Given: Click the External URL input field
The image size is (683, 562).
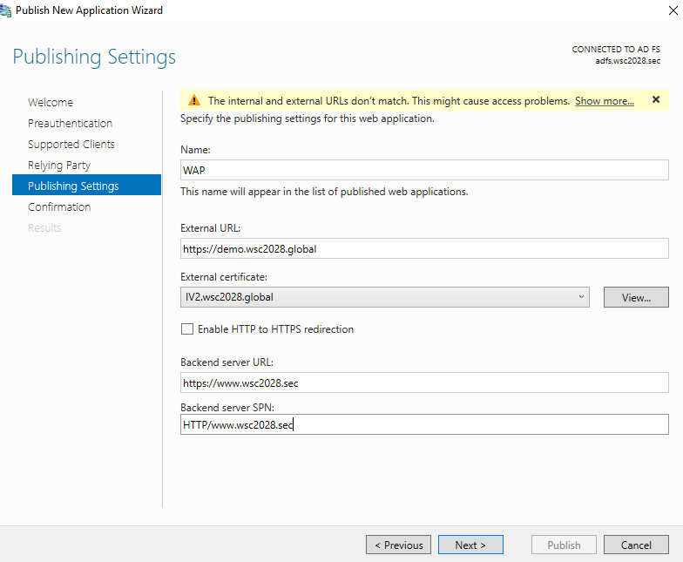Looking at the screenshot, I should point(424,248).
